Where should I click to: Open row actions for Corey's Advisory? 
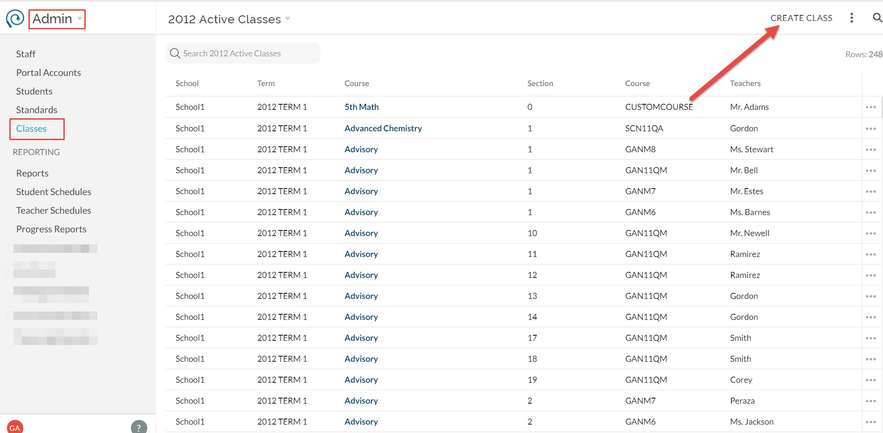click(870, 380)
